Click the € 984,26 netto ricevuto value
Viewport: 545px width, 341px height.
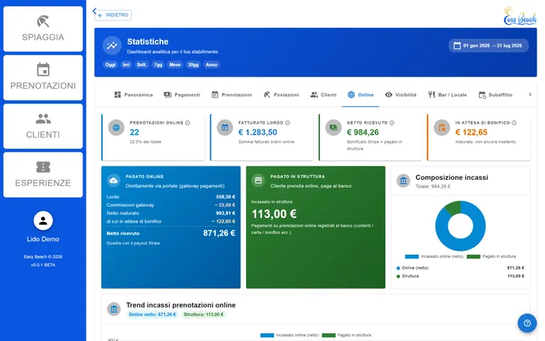pos(363,132)
